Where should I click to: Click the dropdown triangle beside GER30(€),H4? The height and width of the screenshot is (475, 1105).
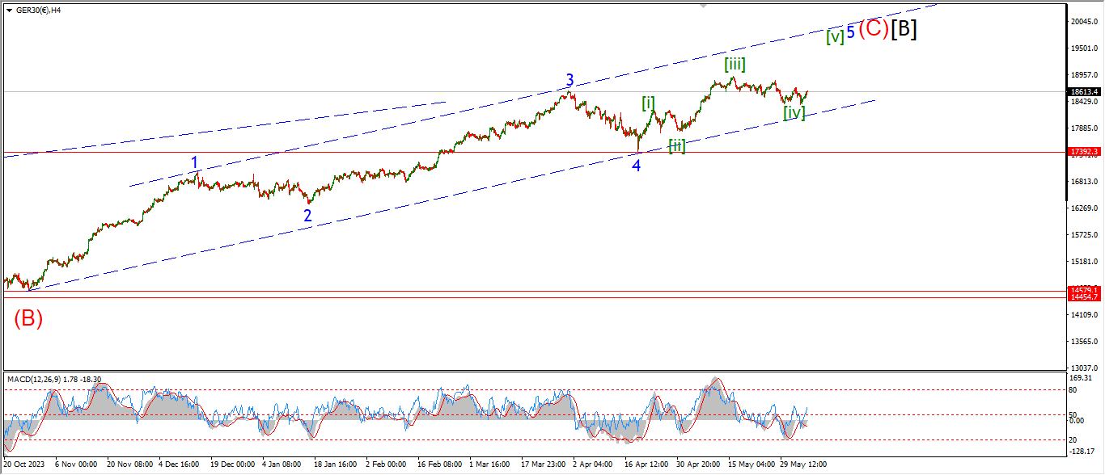(8, 10)
